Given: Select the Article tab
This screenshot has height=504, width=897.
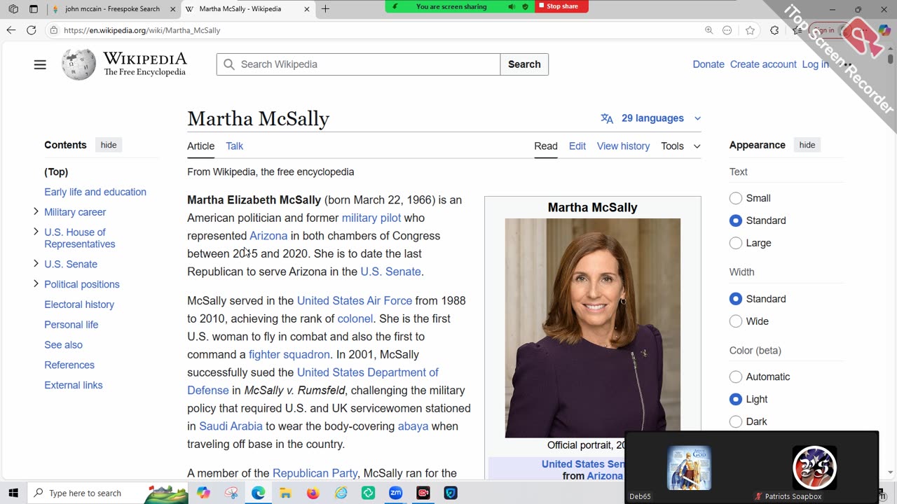Looking at the screenshot, I should click(x=200, y=146).
